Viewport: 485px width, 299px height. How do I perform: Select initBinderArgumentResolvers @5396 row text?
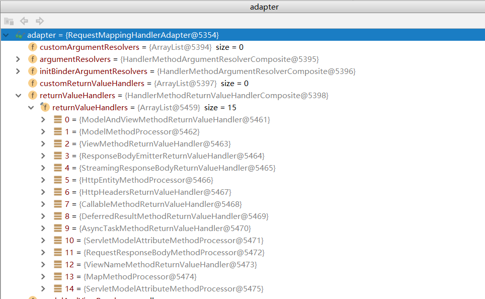tap(198, 71)
